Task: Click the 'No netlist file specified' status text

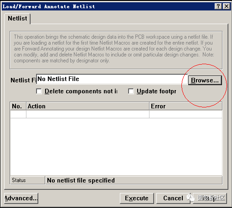Action: coord(81,180)
